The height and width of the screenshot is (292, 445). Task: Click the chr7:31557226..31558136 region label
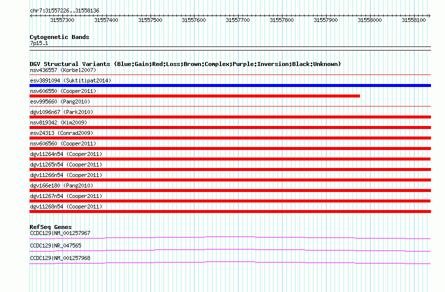[x=64, y=11]
